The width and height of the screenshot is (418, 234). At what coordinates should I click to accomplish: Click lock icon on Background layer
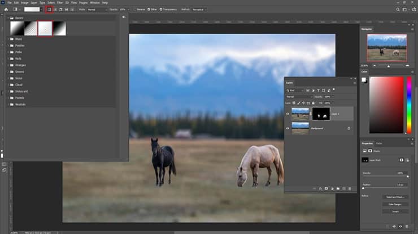click(x=349, y=128)
